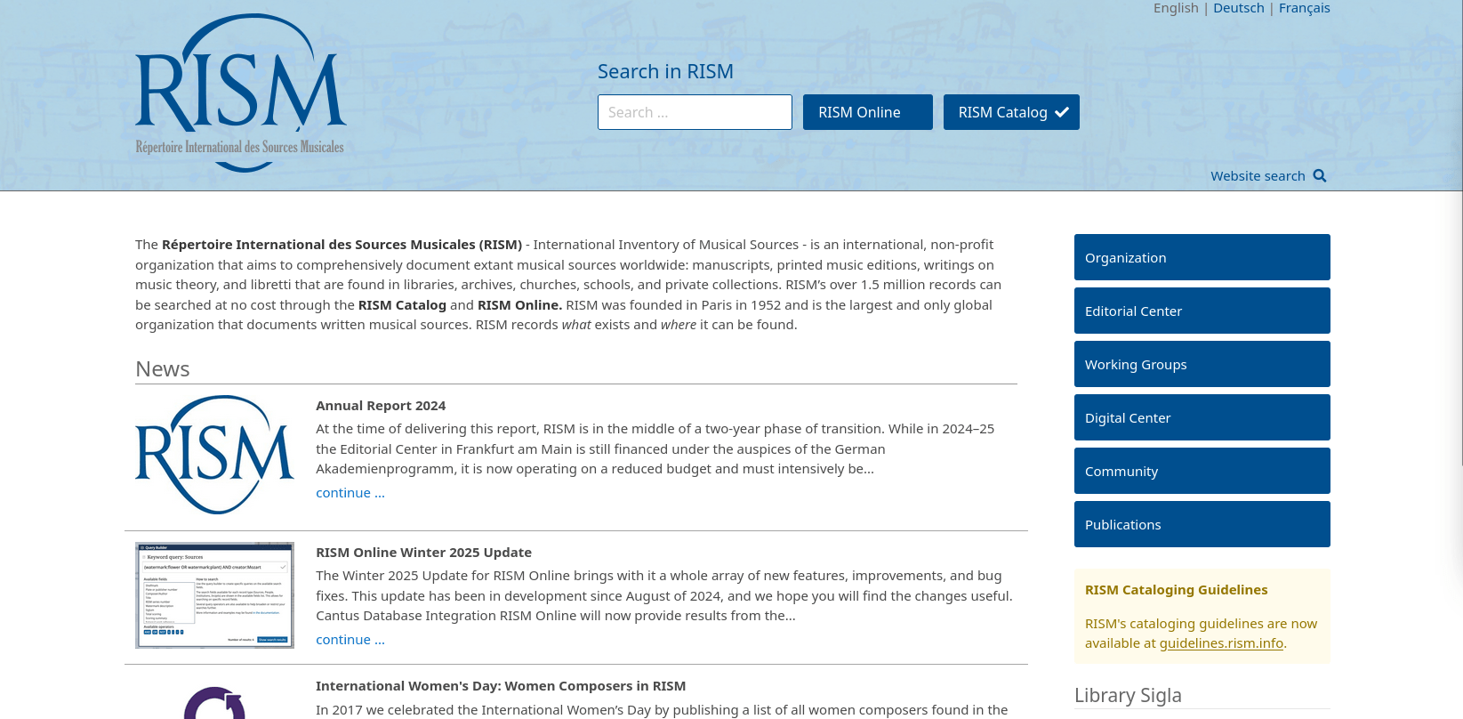Click the RISM logo in header

[240, 93]
